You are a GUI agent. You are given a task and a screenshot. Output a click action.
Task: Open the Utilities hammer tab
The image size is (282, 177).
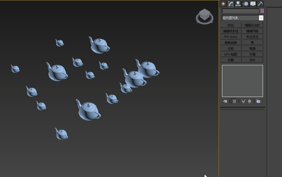tap(260, 4)
